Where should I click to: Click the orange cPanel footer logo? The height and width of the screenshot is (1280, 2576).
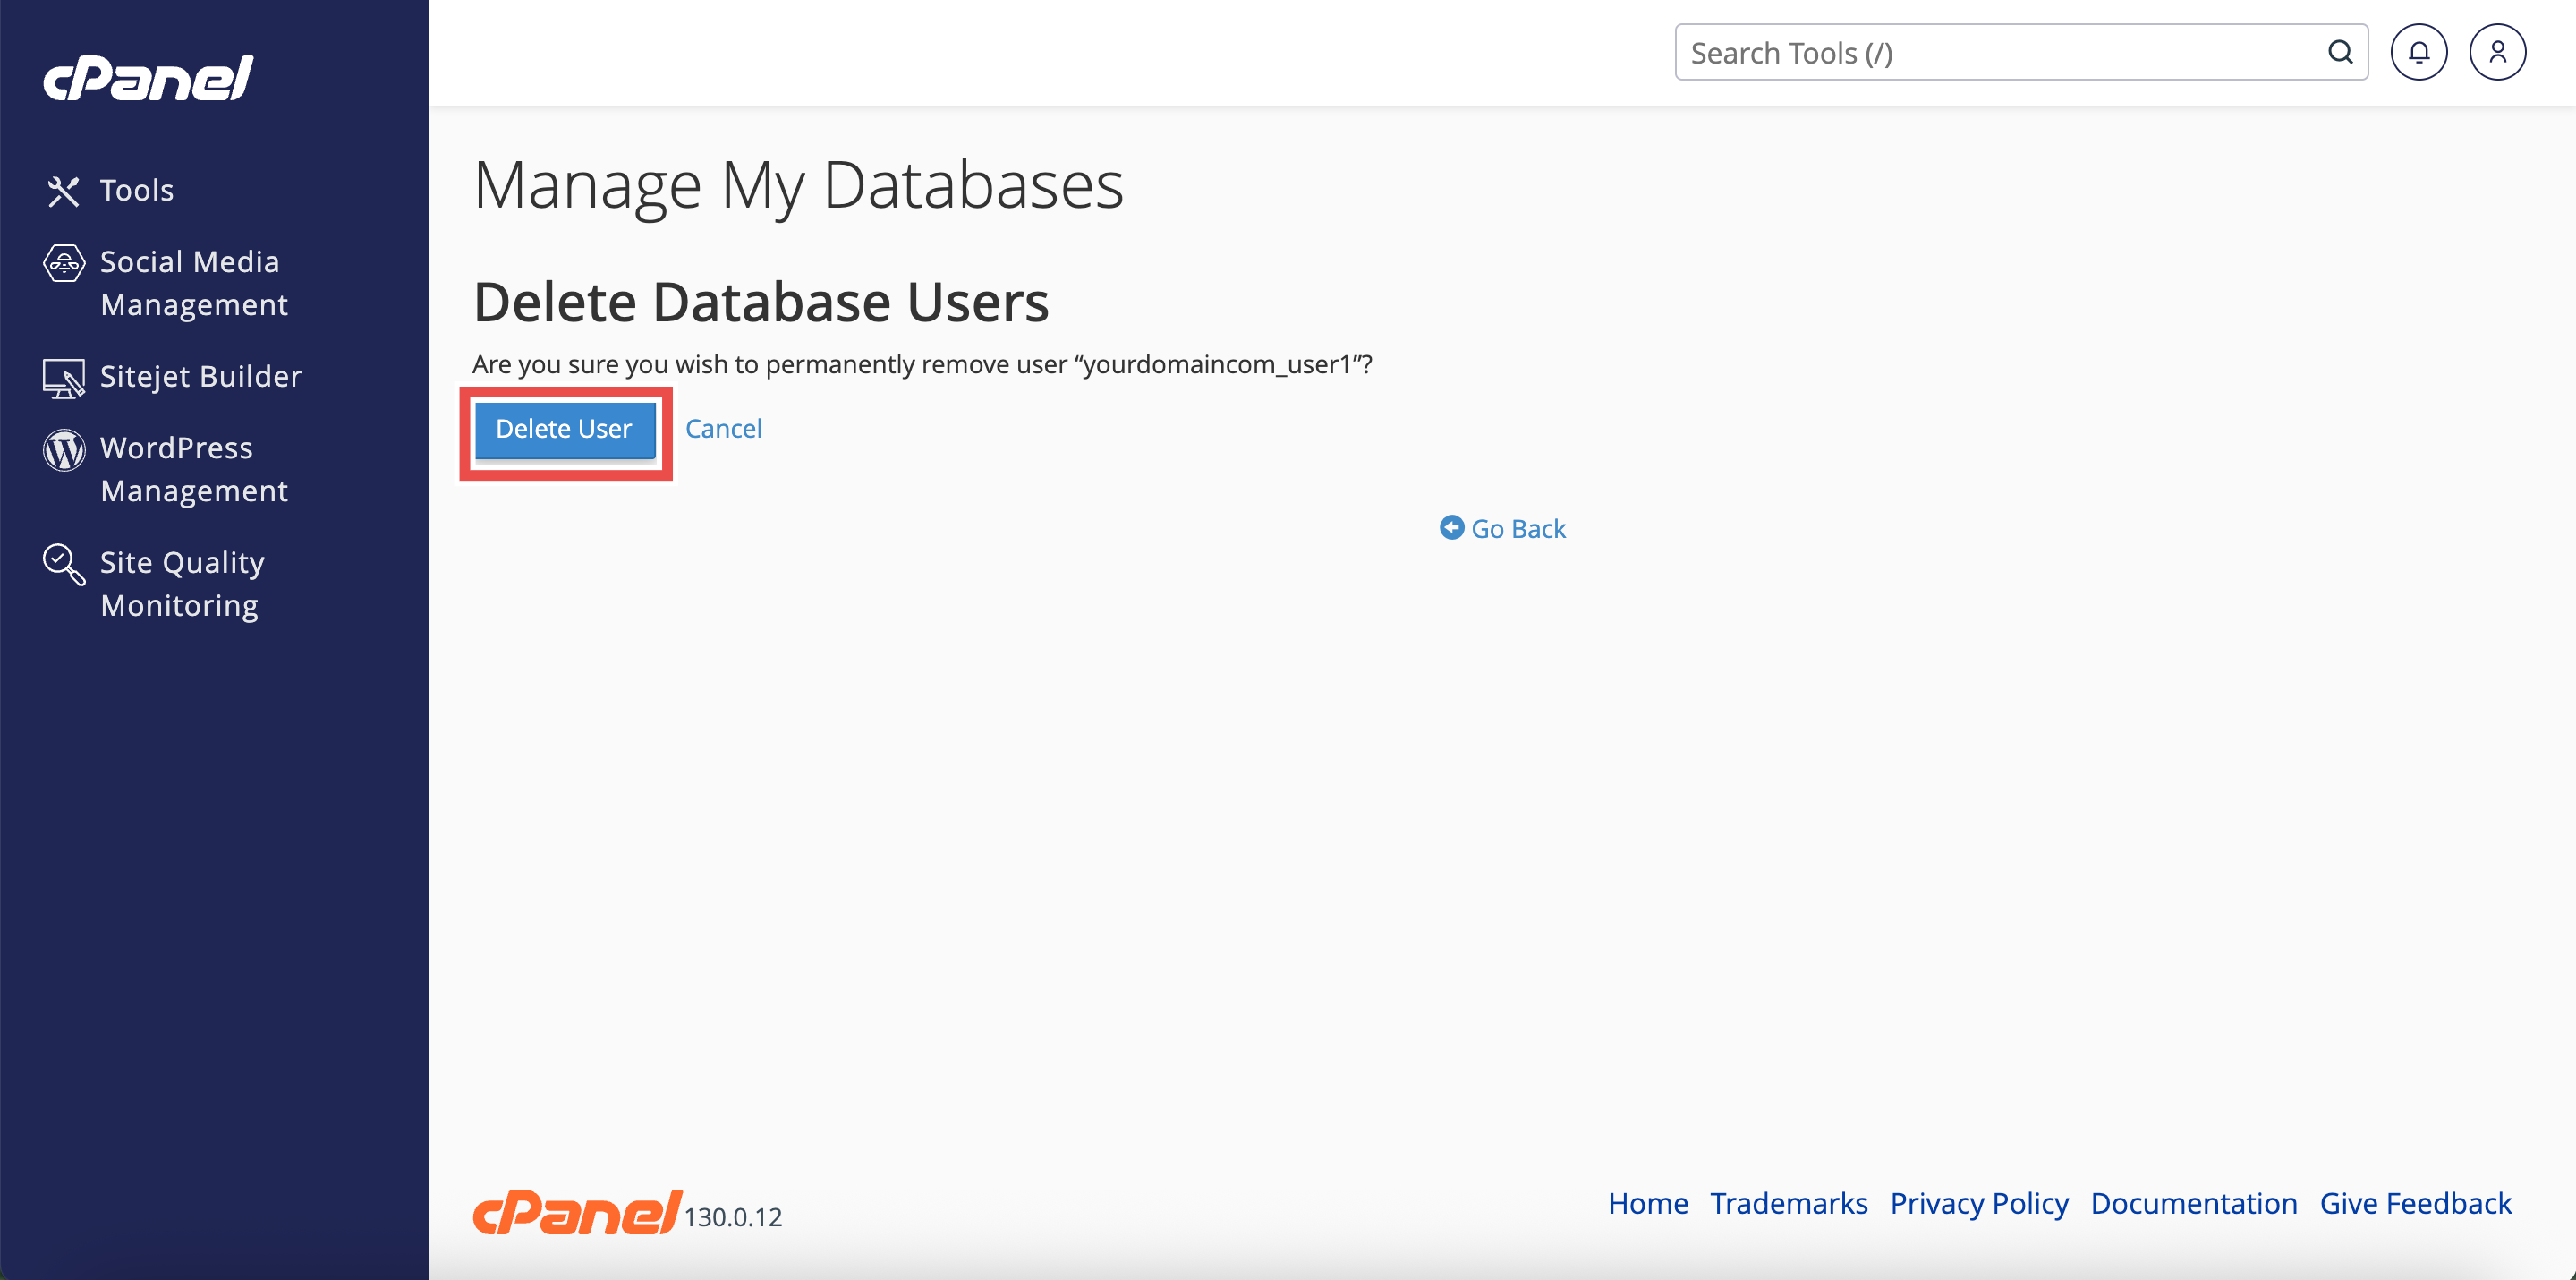point(577,1211)
